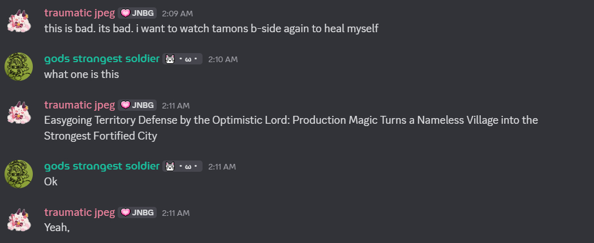Viewport: 594px width, 243px height.
Task: Click the cat face tag on the 2:10 AM message
Action: click(182, 59)
